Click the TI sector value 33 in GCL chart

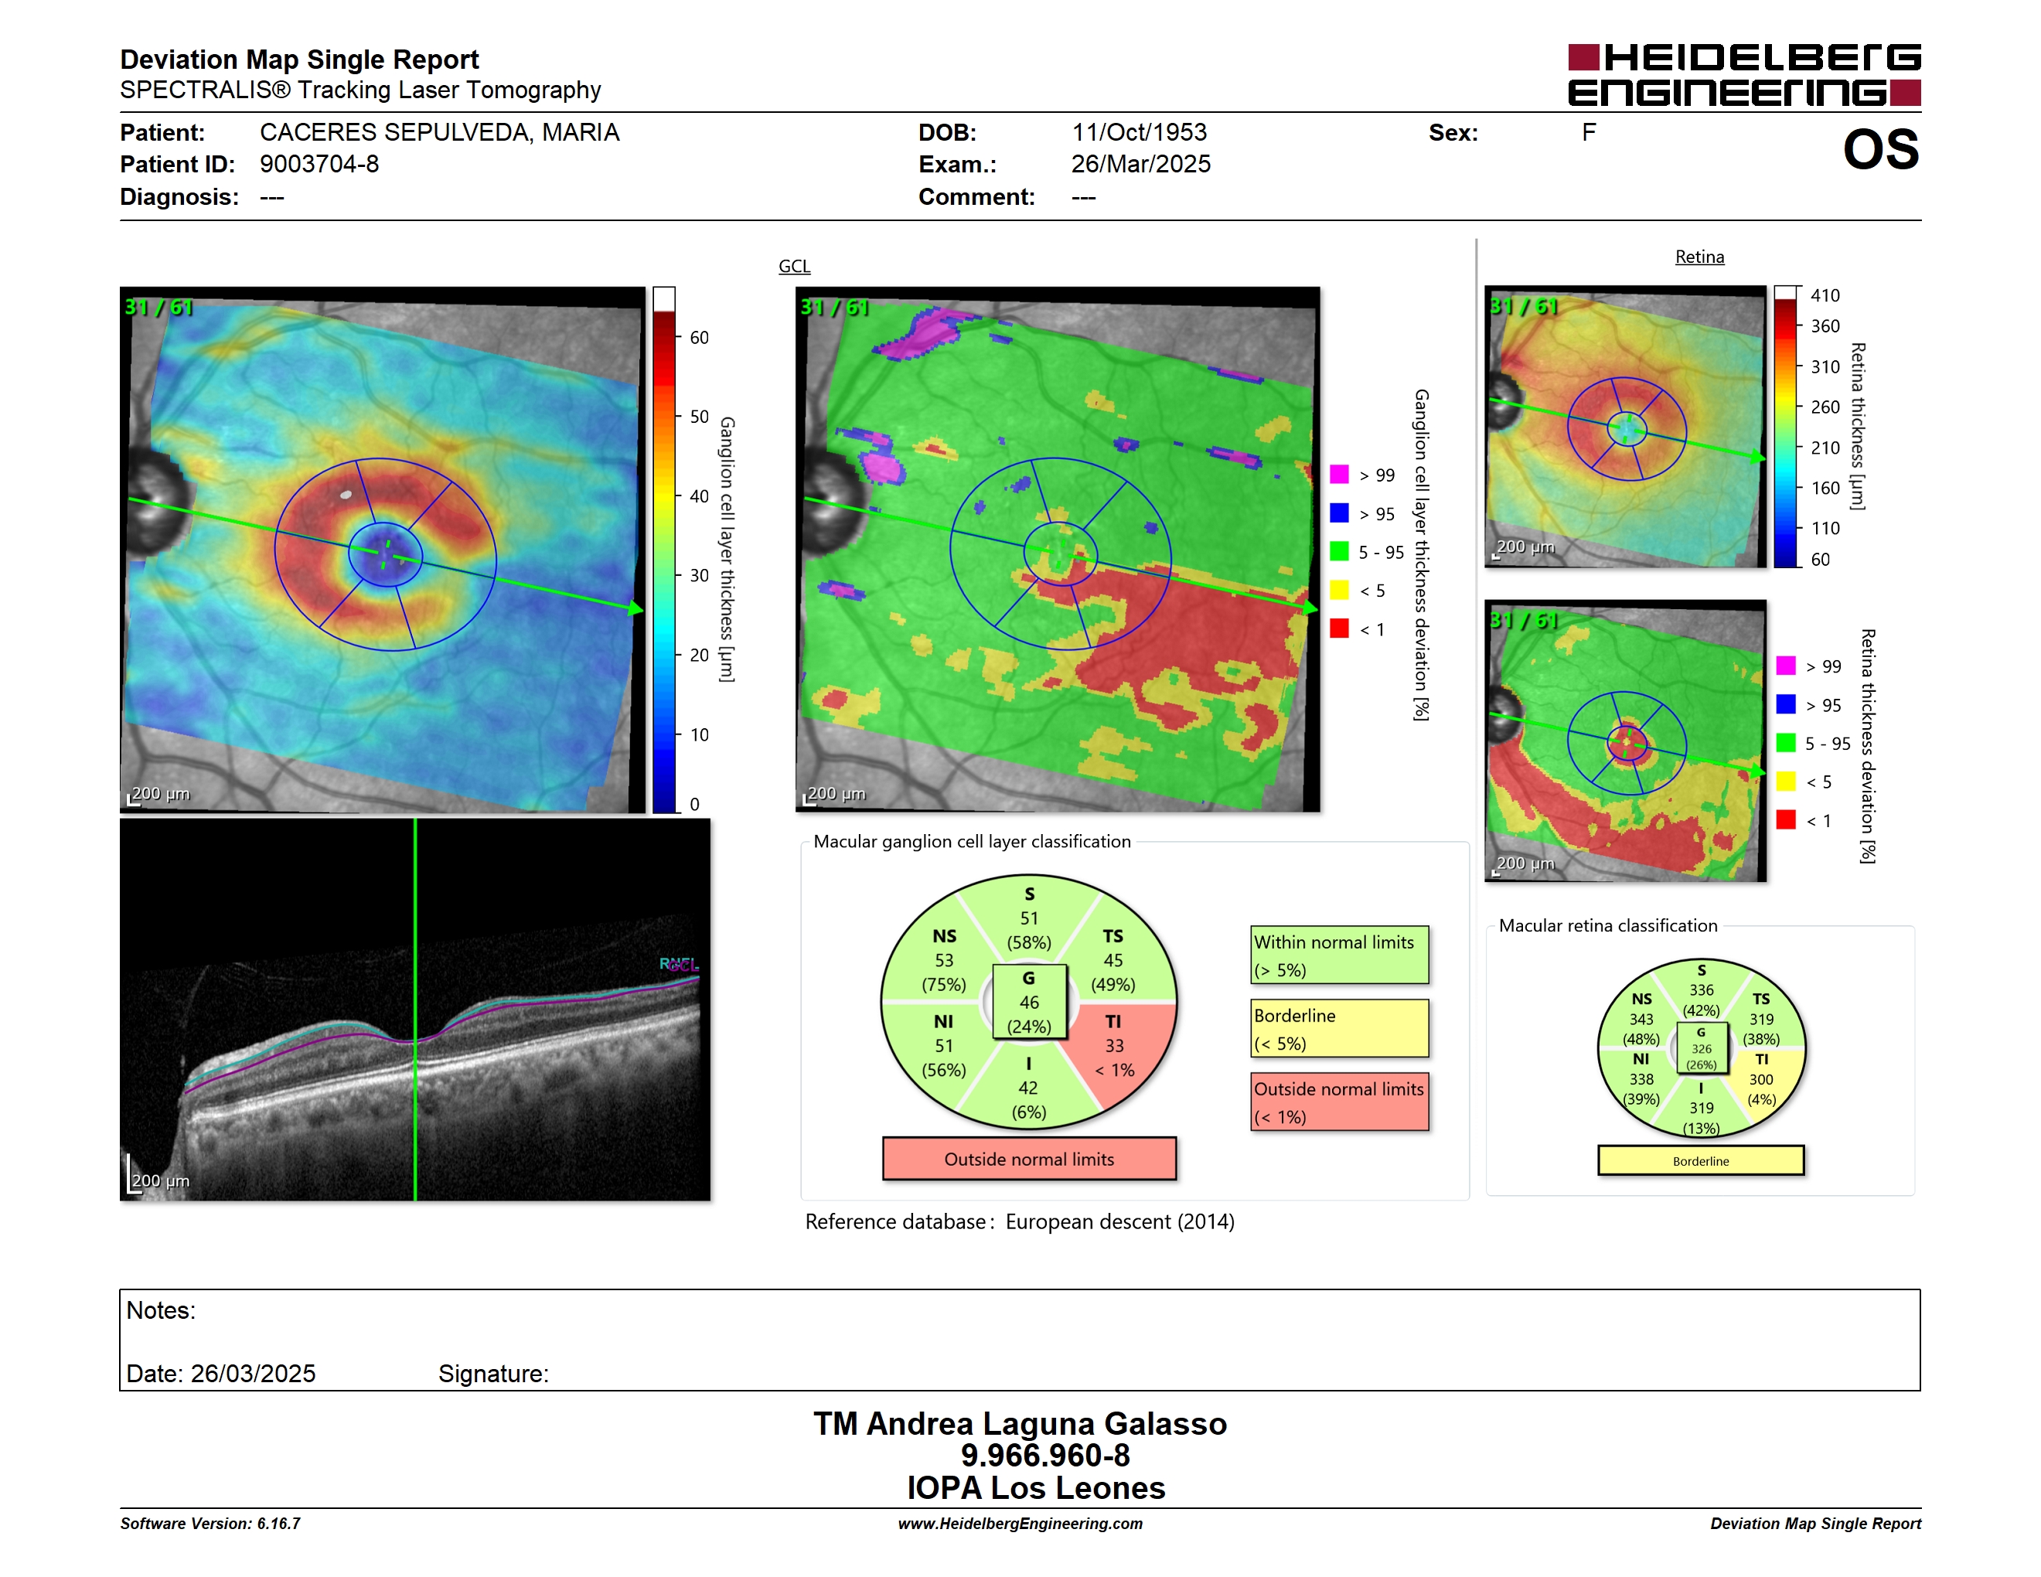pos(1114,1045)
